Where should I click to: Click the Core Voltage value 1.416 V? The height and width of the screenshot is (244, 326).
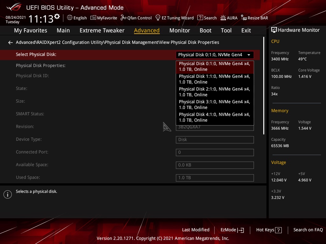coord(305,77)
